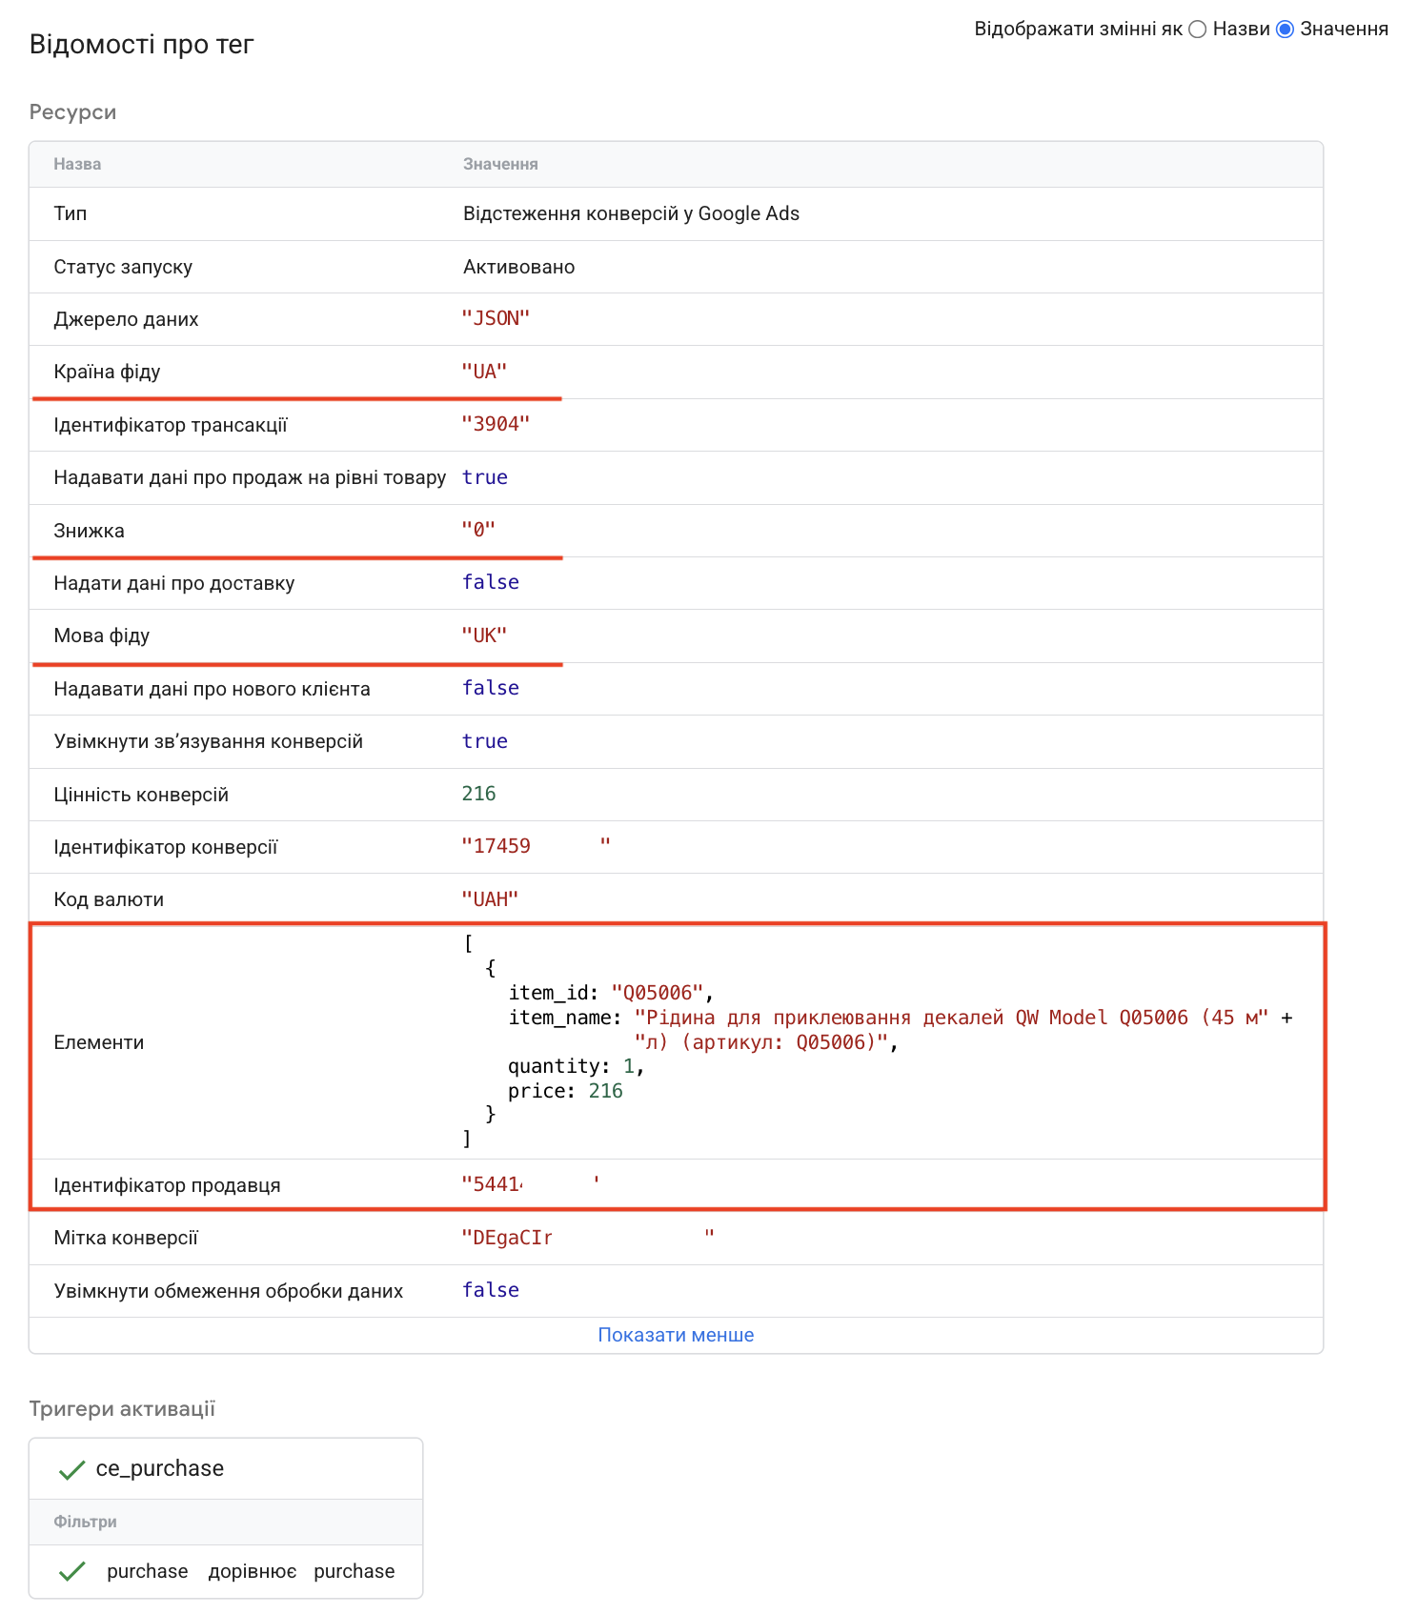The height and width of the screenshot is (1614, 1418).
Task: Click the Ідентифікатор продавця label
Action: point(167,1185)
